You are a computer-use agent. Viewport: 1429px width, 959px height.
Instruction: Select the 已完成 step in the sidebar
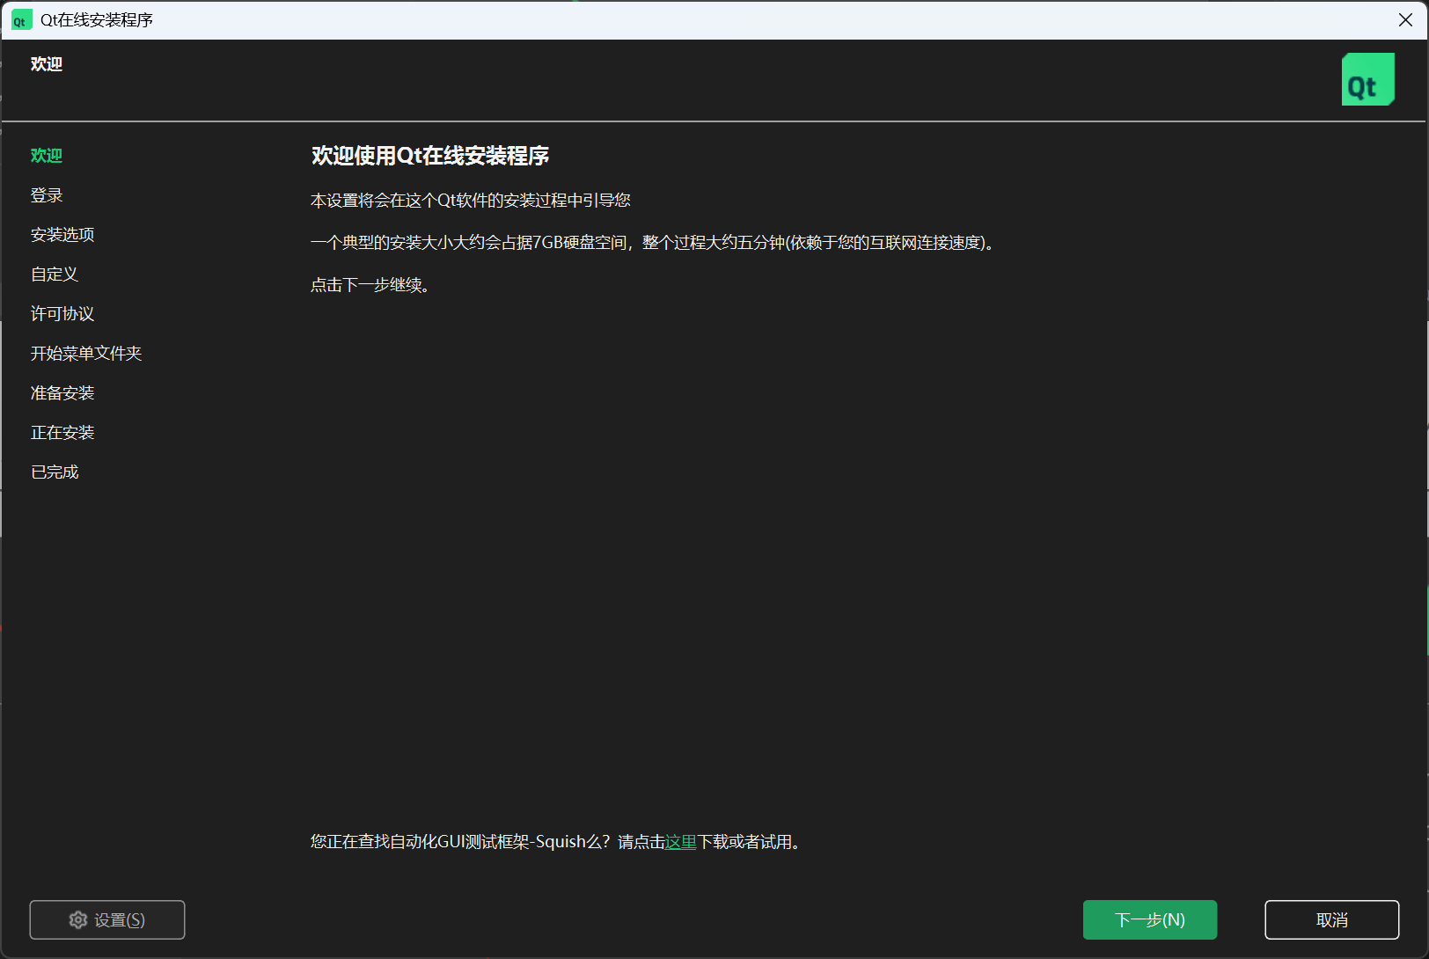pyautogui.click(x=55, y=472)
